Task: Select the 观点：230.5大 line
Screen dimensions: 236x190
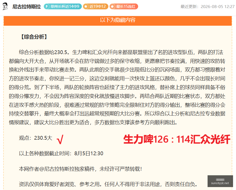Action: click(35, 138)
